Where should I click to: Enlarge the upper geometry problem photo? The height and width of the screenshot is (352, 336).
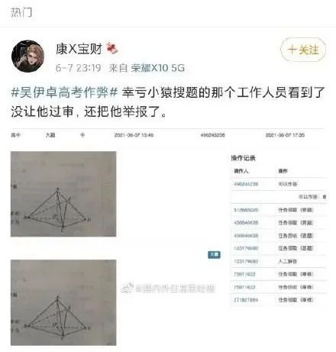point(63,194)
